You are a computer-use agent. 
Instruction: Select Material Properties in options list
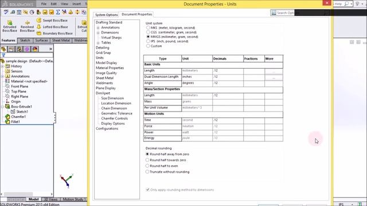[110, 68]
